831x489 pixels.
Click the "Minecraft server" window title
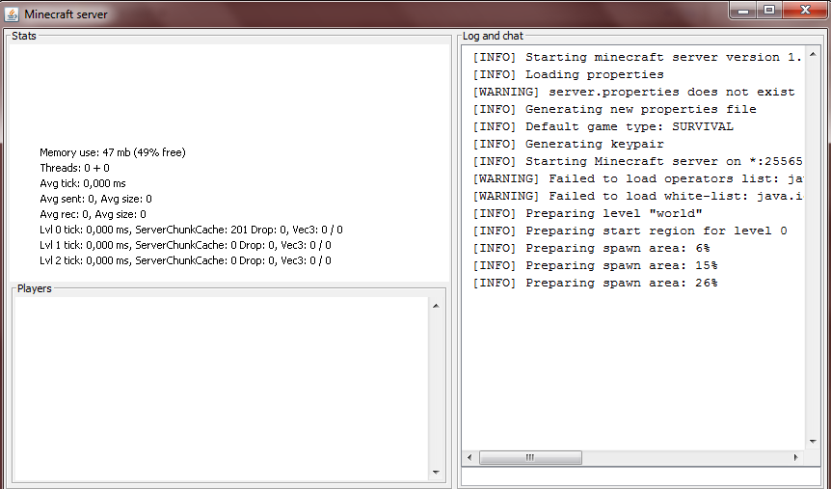point(67,14)
